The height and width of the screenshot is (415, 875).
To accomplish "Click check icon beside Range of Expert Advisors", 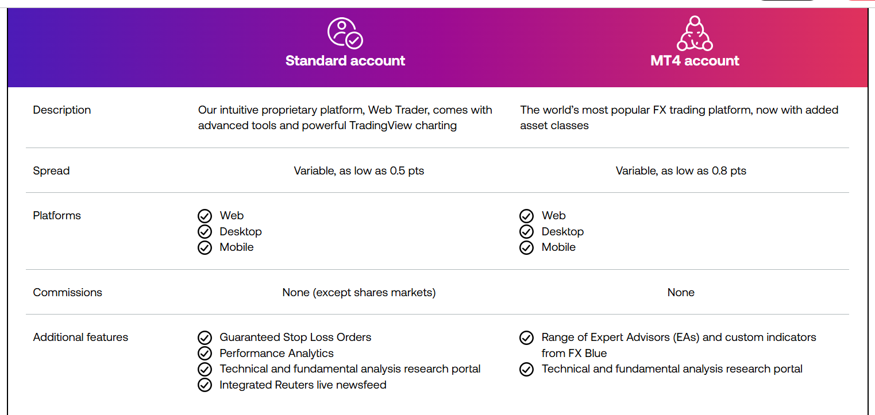I will click(x=527, y=338).
